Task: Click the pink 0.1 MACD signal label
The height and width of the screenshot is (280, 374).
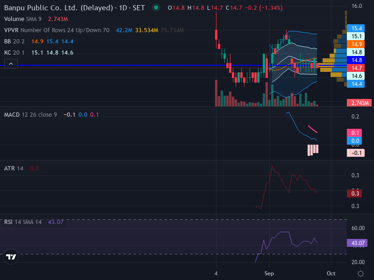Action: tap(354, 133)
